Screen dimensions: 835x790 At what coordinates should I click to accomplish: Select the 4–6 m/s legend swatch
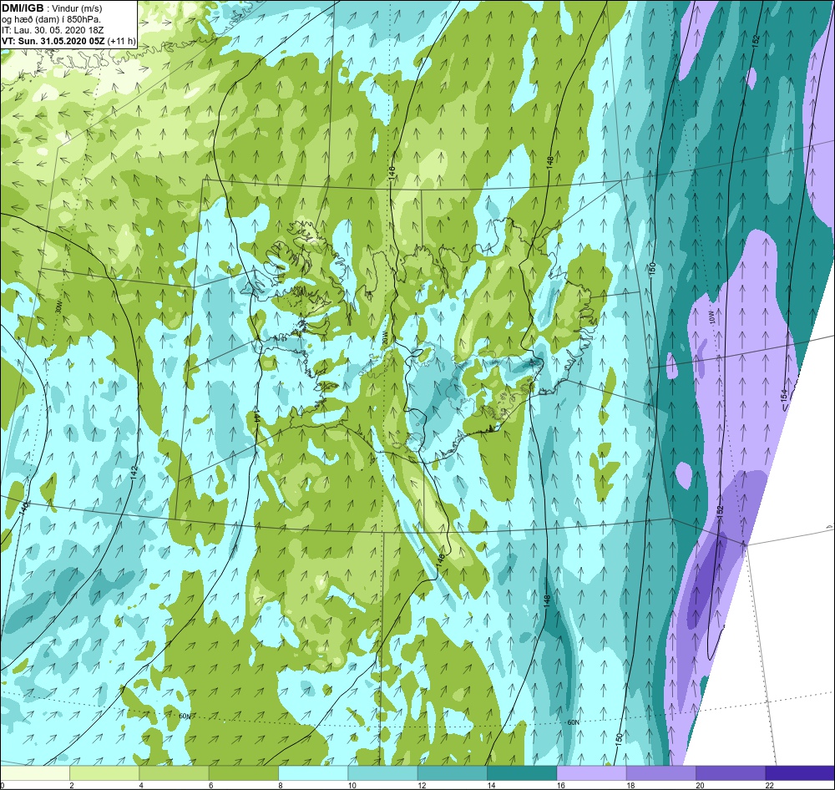click(175, 773)
